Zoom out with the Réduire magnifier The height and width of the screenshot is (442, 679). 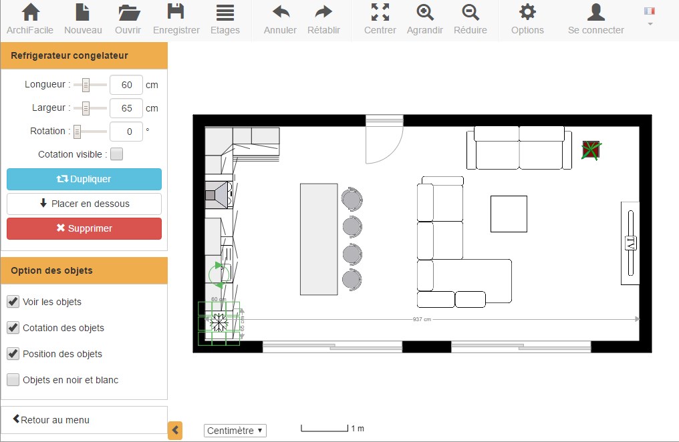coord(470,19)
